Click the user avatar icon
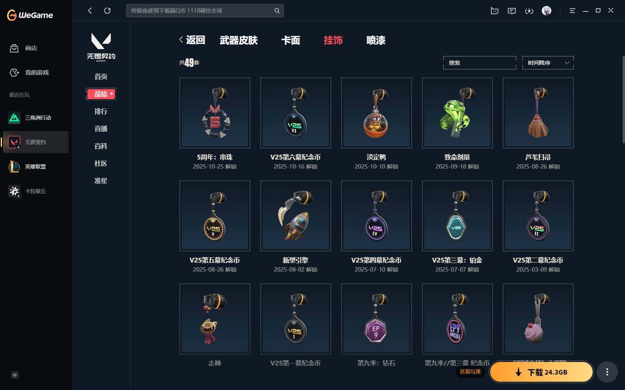The image size is (625, 390). point(547,11)
